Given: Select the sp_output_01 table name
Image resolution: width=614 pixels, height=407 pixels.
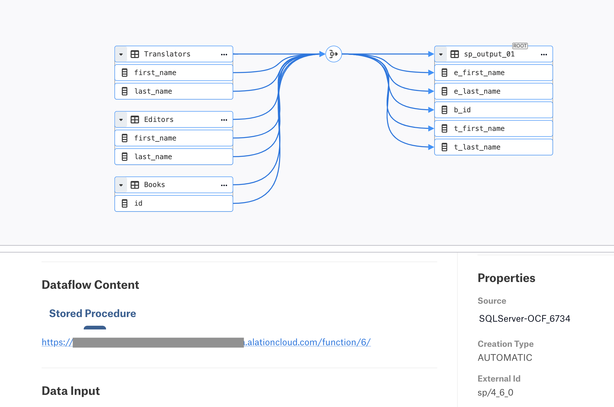Looking at the screenshot, I should click(489, 54).
